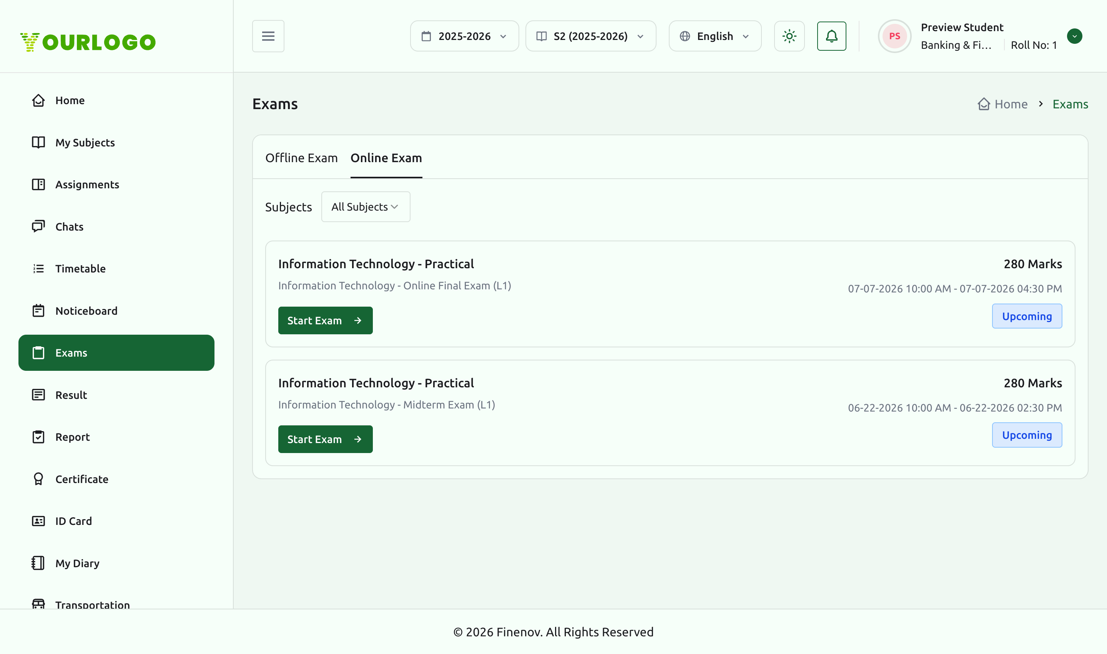This screenshot has width=1107, height=654.
Task: Go to the Report page
Action: coord(116,437)
